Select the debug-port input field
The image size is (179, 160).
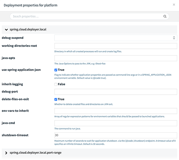pos(116,92)
